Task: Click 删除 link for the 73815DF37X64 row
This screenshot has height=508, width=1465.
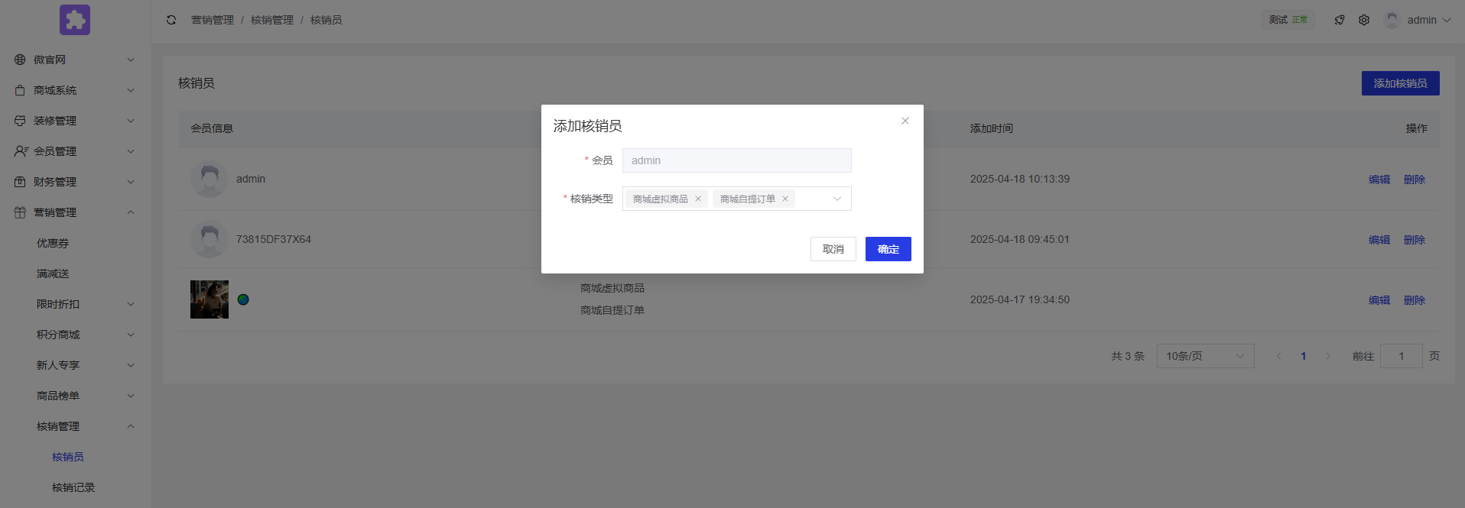Action: (x=1414, y=240)
